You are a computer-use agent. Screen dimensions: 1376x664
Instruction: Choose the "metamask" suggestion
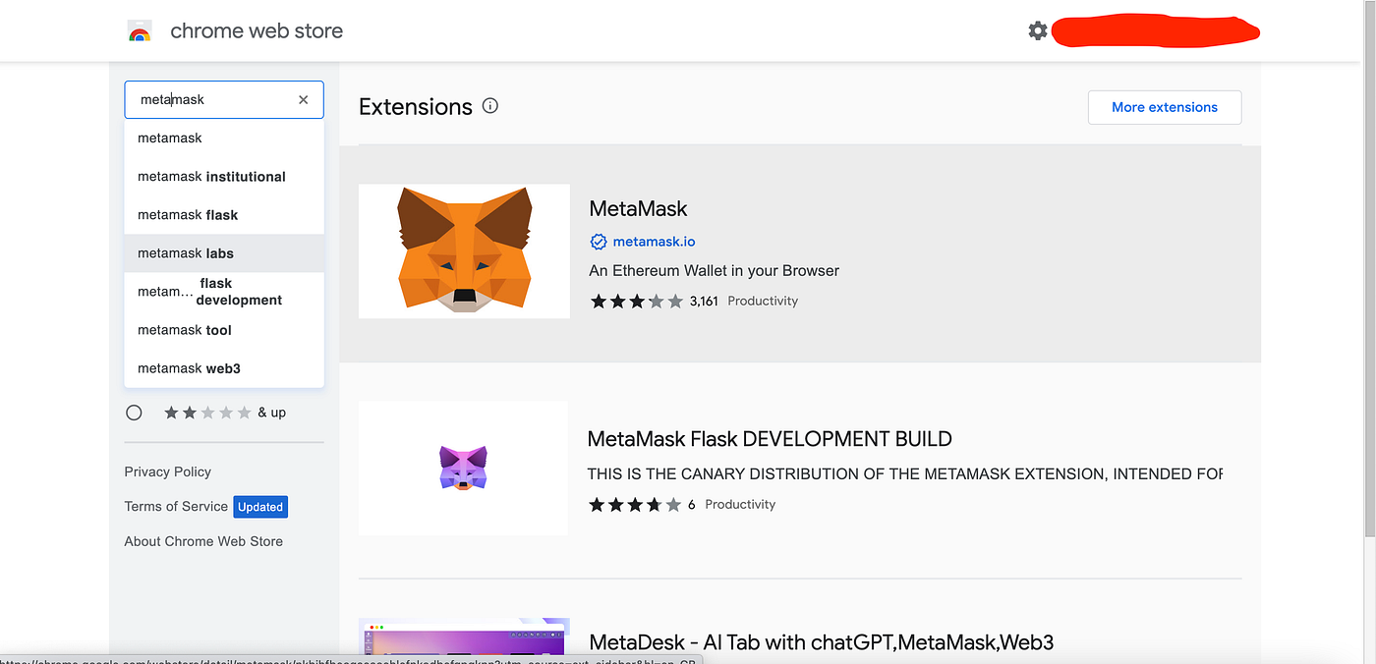pos(224,138)
